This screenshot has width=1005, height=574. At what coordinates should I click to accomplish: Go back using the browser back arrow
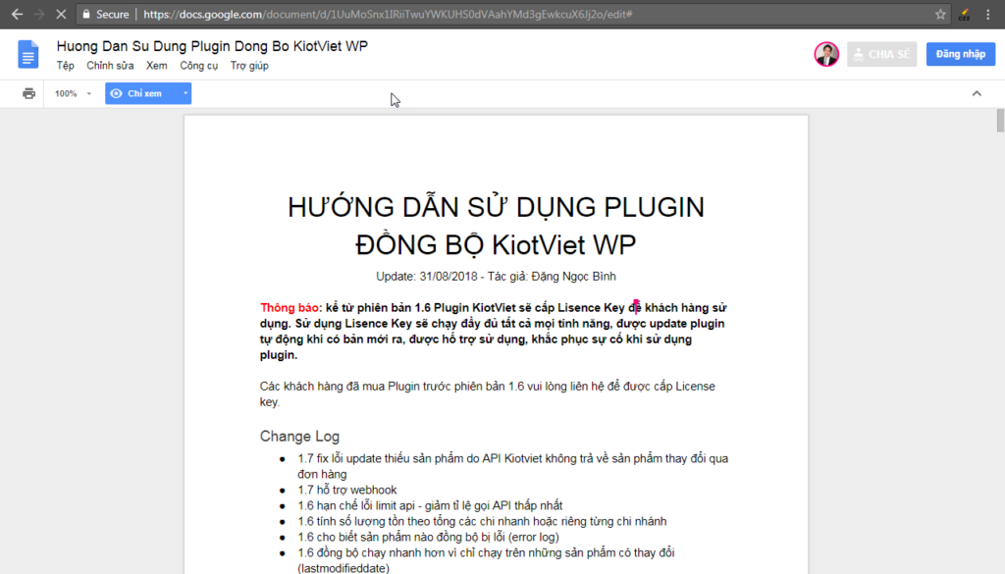pos(18,14)
